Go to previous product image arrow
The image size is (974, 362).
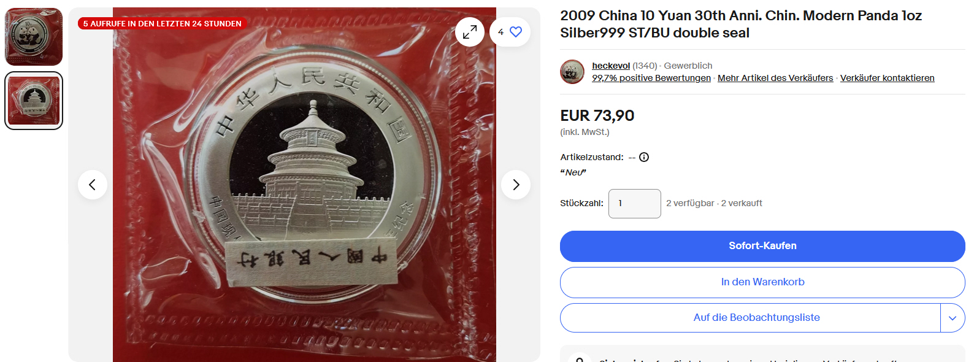[x=93, y=185]
